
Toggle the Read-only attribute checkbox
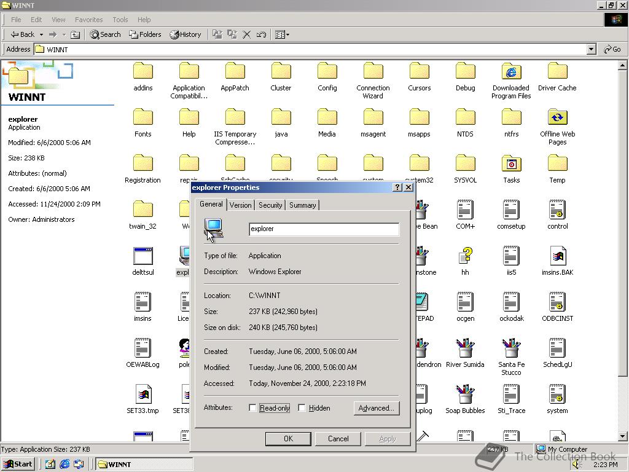pyautogui.click(x=252, y=408)
